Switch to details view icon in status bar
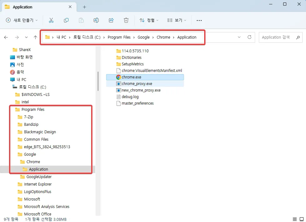The height and width of the screenshot is (222, 306). click(x=295, y=219)
